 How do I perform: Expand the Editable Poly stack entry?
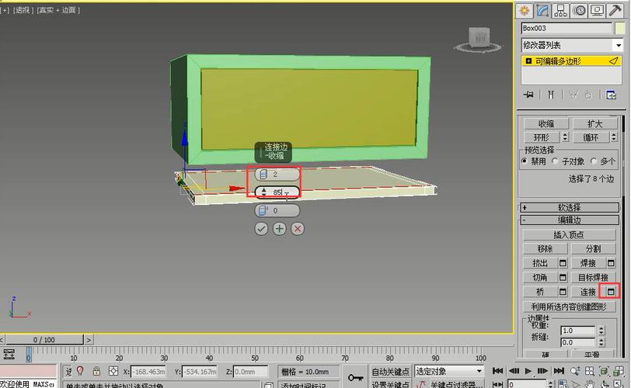(528, 61)
